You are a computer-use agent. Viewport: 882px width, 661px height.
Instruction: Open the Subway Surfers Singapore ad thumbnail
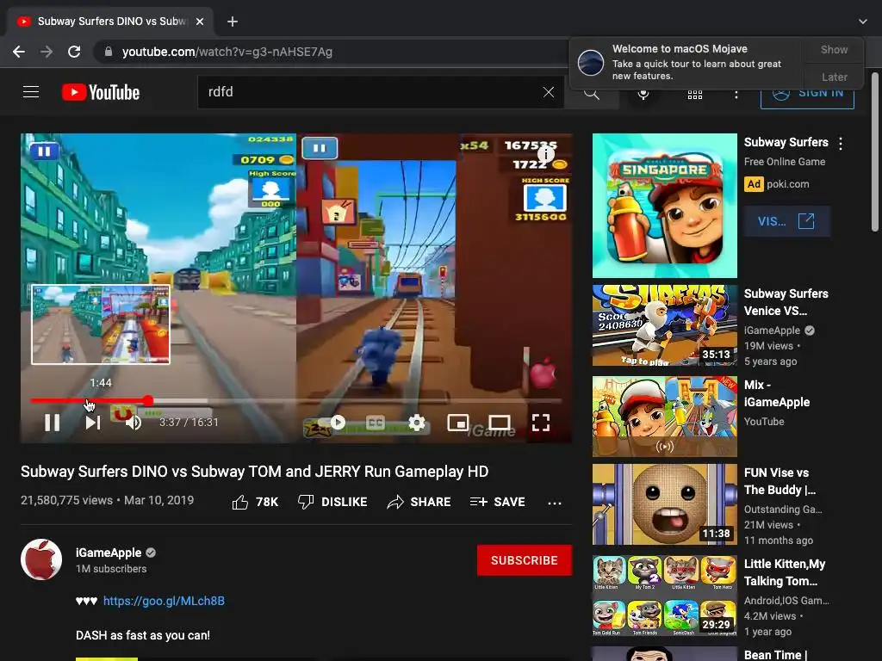[x=664, y=206]
